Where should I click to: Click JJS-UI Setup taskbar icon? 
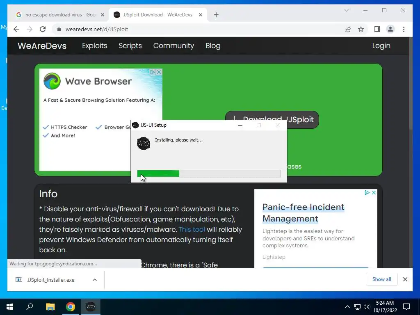coord(91,307)
